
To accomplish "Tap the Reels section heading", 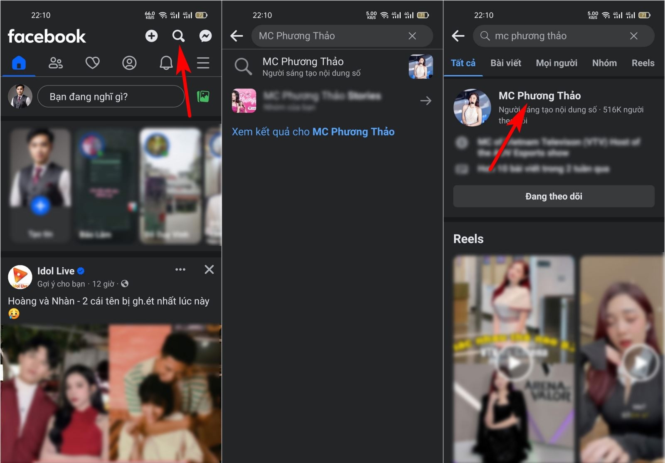I will (468, 239).
